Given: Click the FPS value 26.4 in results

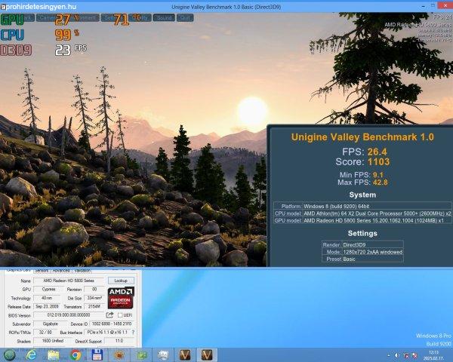Looking at the screenshot, I should [377, 152].
